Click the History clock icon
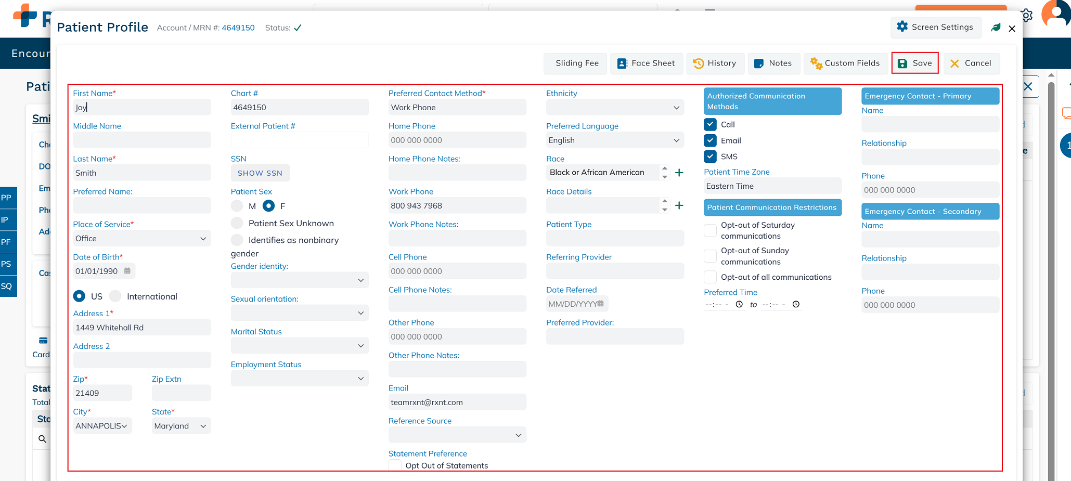 coord(699,63)
